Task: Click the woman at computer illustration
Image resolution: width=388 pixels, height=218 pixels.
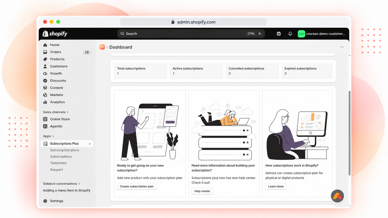Action: (298, 134)
